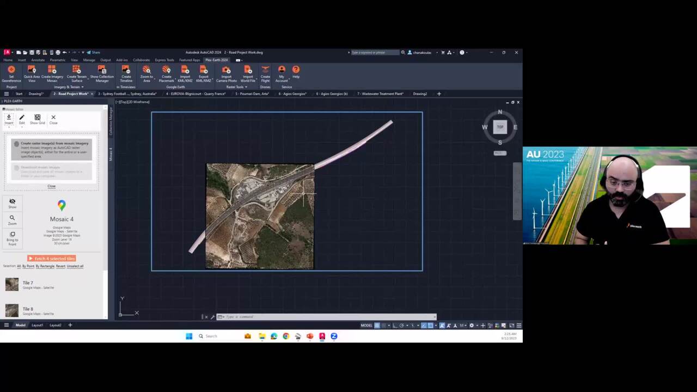This screenshot has width=697, height=392.
Task: Open status bar customization menu
Action: [519, 326]
